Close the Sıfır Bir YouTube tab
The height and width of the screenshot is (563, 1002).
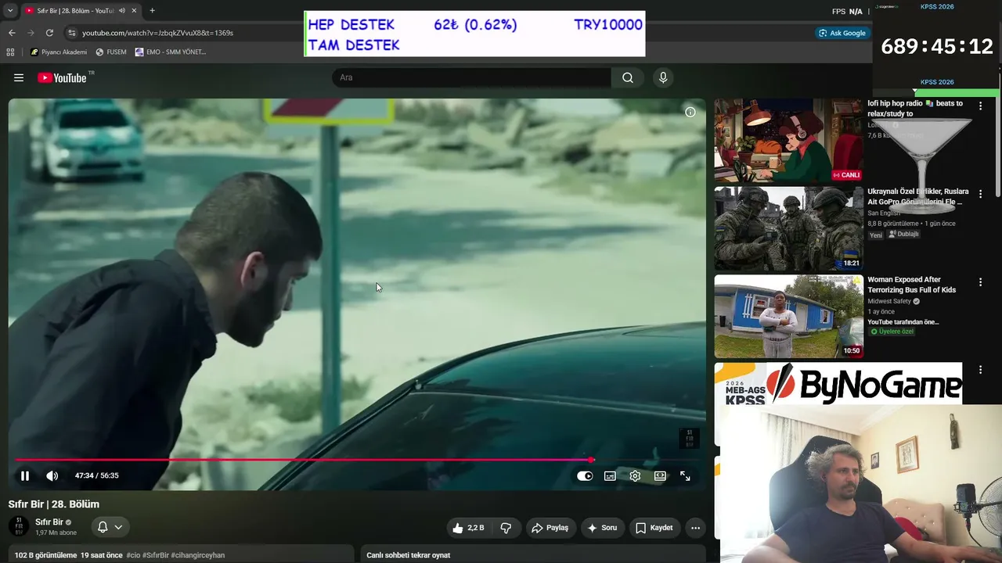134,11
